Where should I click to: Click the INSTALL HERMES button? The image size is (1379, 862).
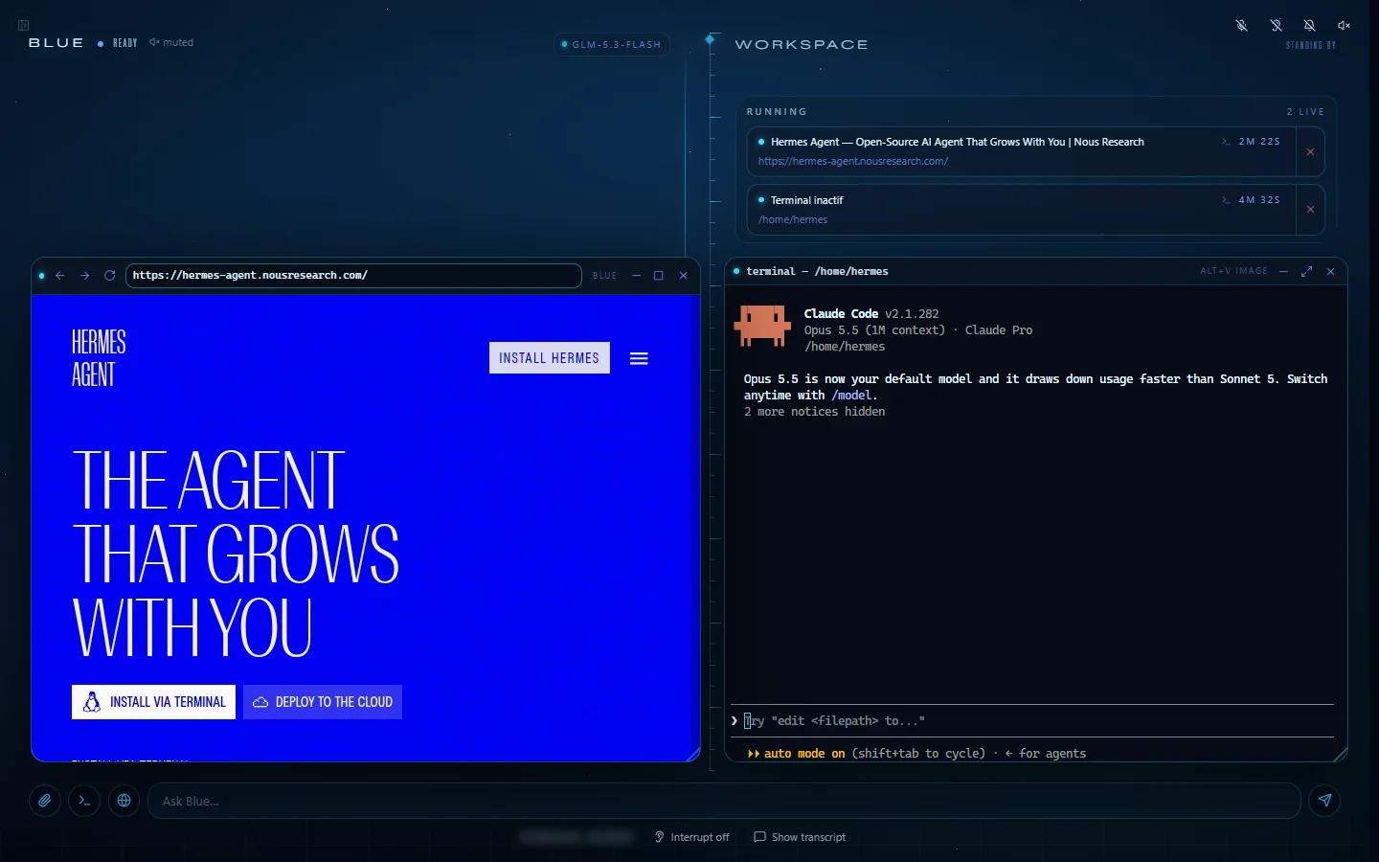(549, 358)
